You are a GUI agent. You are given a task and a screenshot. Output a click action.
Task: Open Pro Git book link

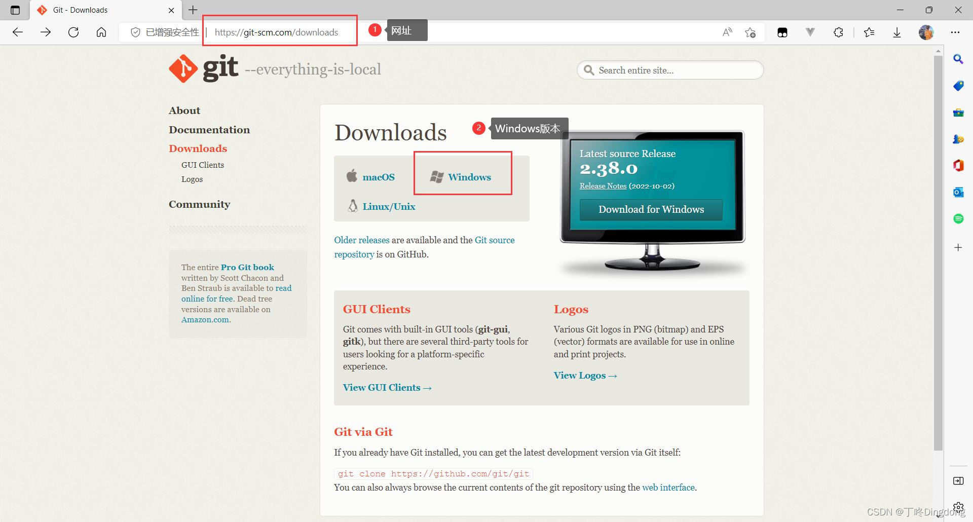247,267
